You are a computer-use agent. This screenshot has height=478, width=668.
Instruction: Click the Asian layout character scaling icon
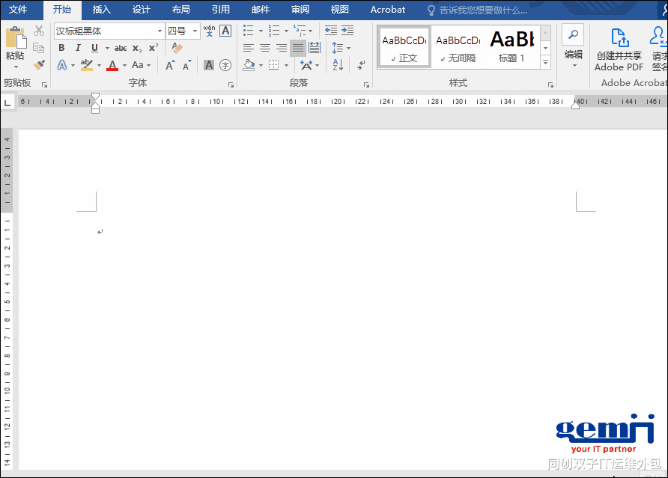306,65
